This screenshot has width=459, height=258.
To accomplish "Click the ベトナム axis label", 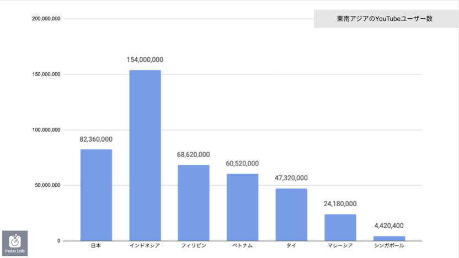I will coord(242,246).
